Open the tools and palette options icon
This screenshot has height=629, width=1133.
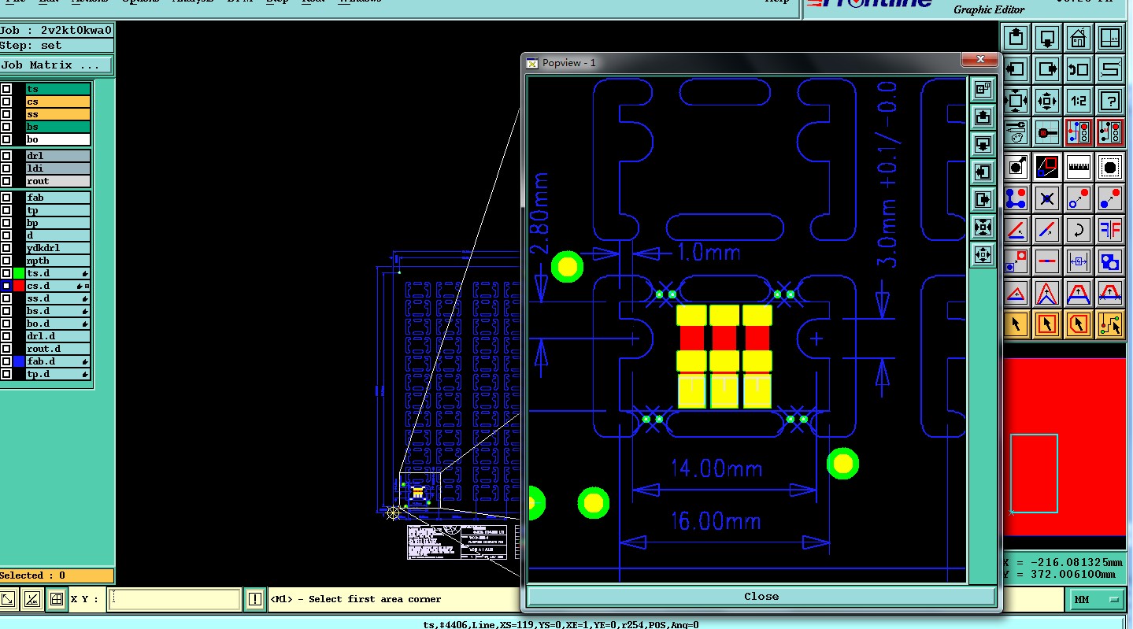tap(1016, 132)
